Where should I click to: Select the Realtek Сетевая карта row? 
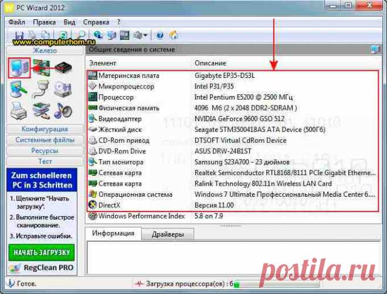233,173
